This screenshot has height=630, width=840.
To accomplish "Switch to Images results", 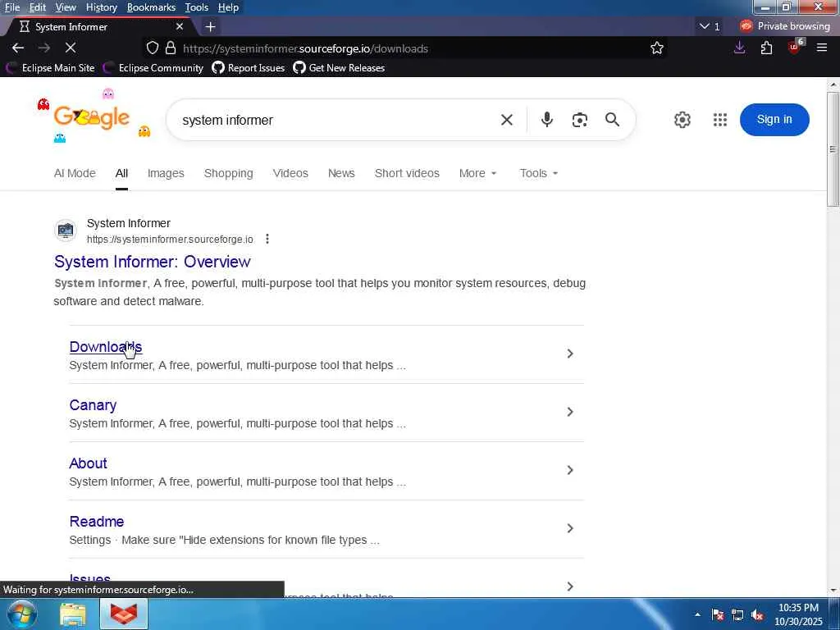I will 166,173.
